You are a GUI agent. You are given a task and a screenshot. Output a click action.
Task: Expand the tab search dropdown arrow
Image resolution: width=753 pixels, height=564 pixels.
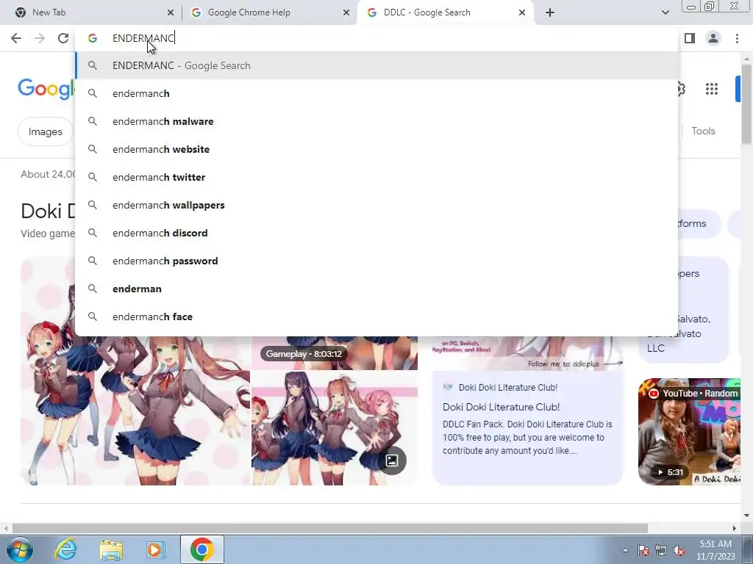point(665,12)
